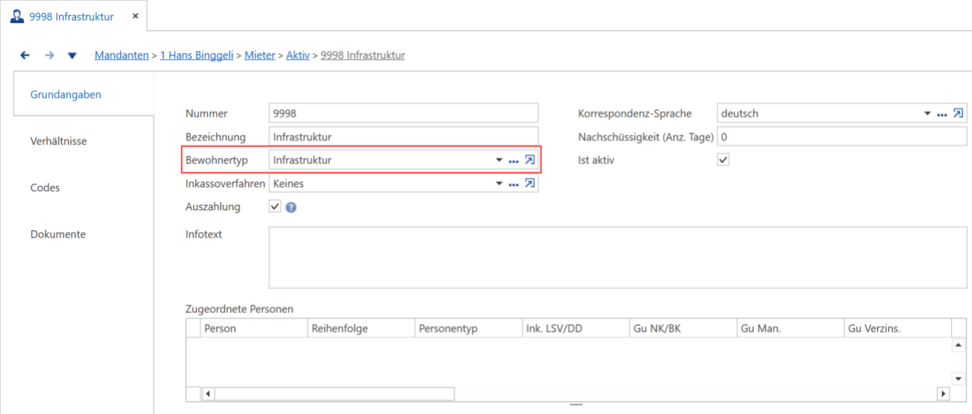Click the persons table scroll-down arrow

959,379
